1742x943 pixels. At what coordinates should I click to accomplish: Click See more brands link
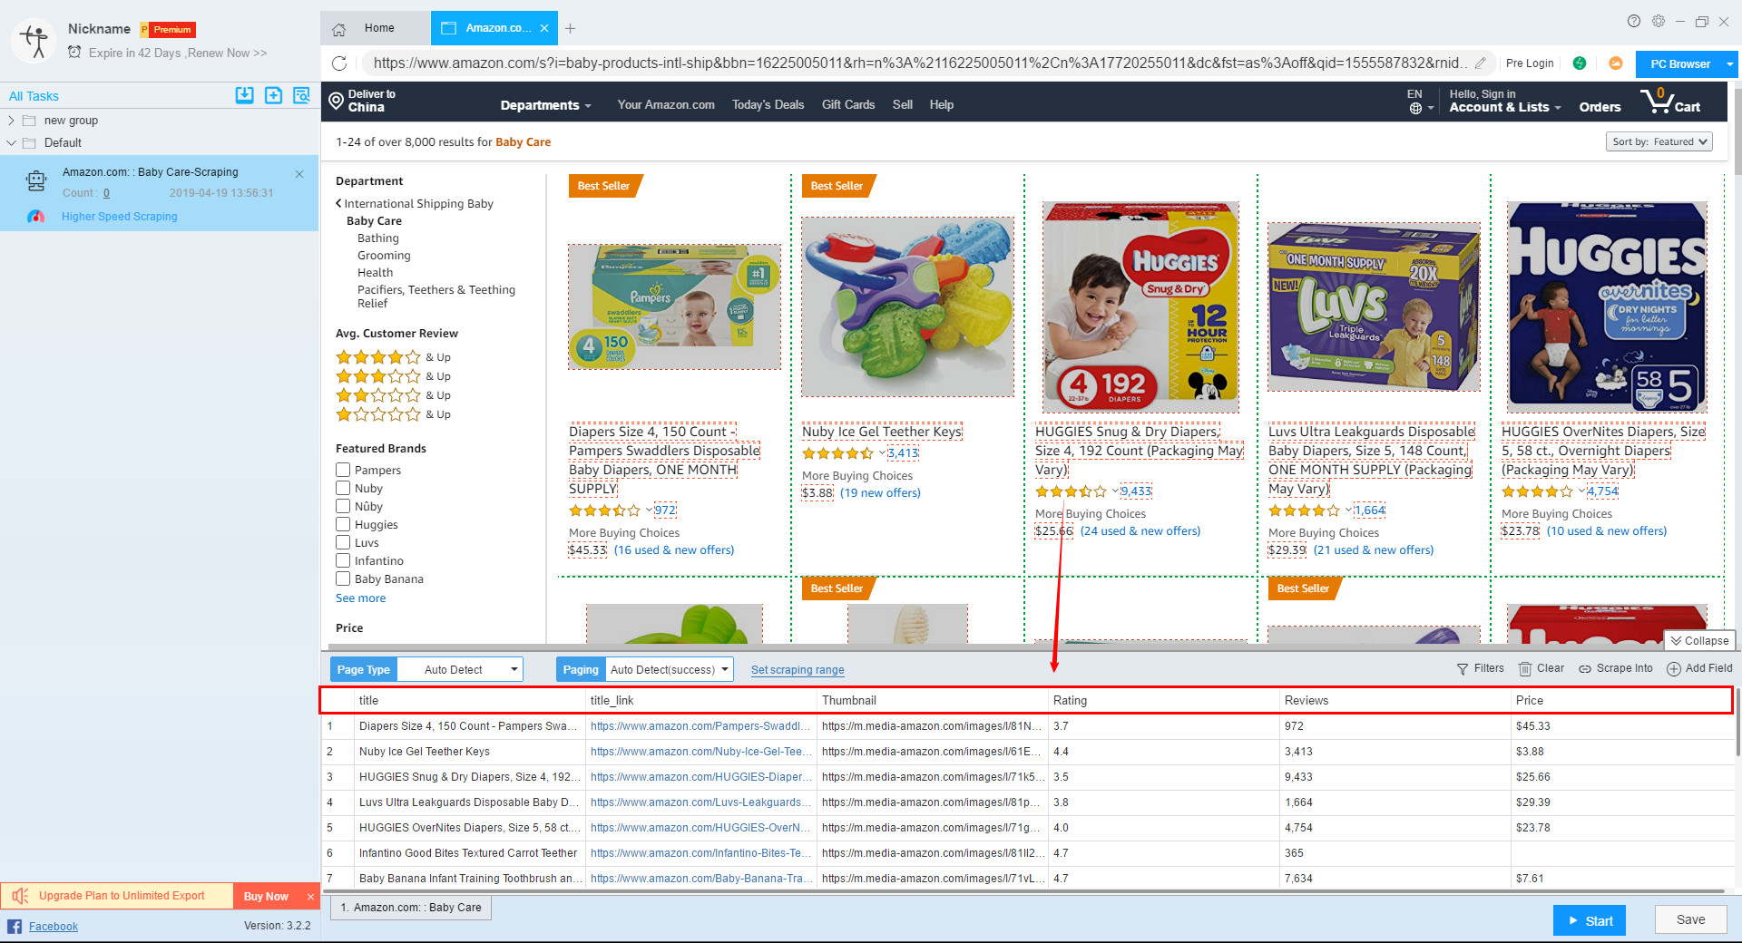coord(360,598)
